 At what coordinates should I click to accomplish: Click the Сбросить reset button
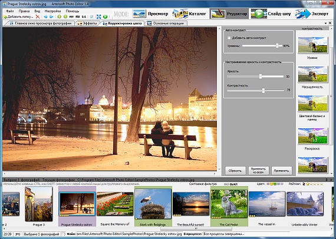[x=235, y=171]
